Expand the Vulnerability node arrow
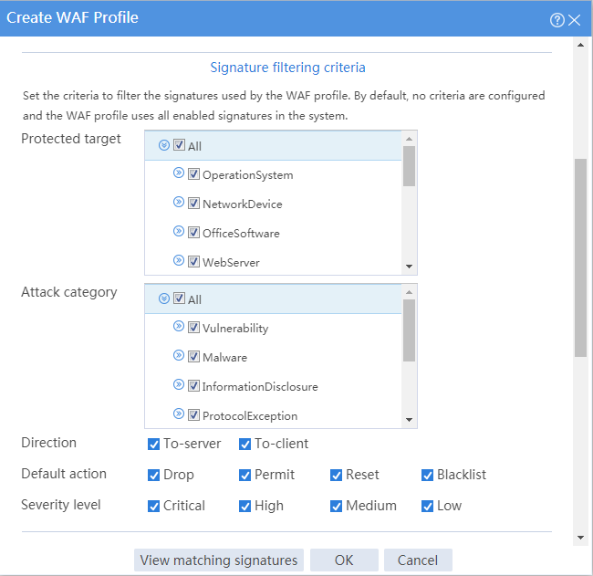 [179, 326]
